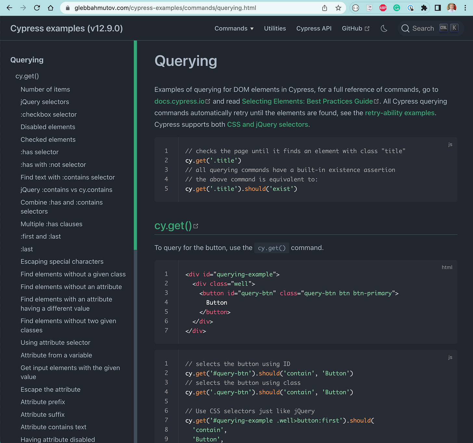Click the external link icon next to cy.get() heading
Screen dimensions: 473x443
click(196, 226)
